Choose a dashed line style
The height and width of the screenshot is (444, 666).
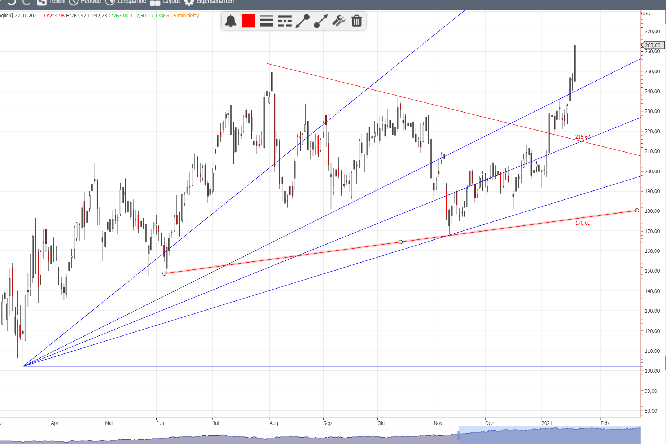285,21
